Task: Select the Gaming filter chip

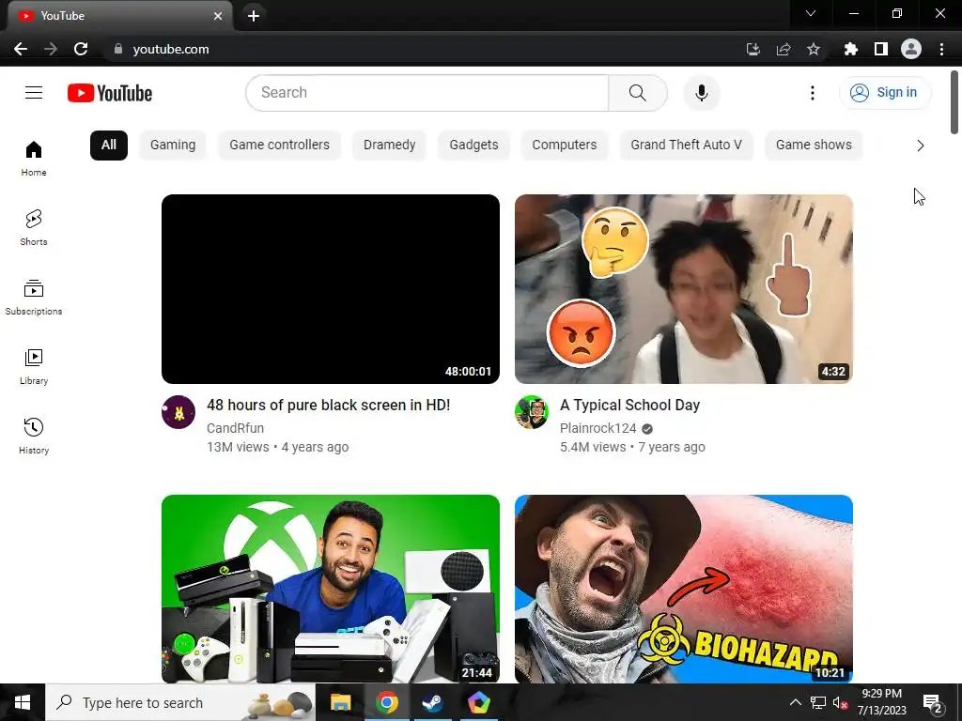Action: 173,146
